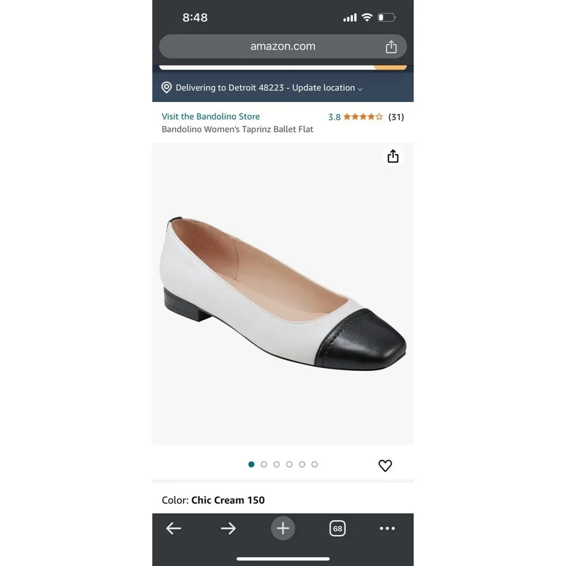Tap the 3.8 star rating
Image resolution: width=566 pixels, height=566 pixels.
point(355,117)
